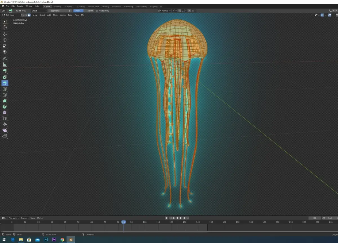338x243 pixels.
Task: Open Photoshop from the taskbar
Action: coord(46,240)
